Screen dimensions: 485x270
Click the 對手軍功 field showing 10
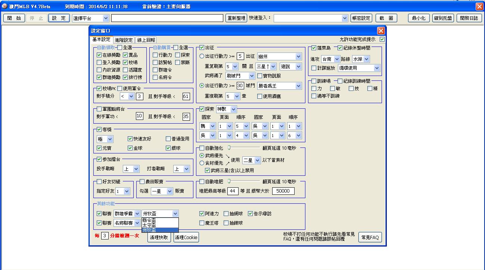[x=139, y=117]
